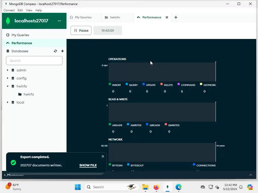Open the hwinfo collection folder

click(x=20, y=94)
